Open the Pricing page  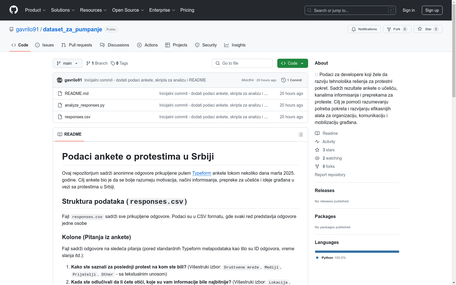click(187, 10)
